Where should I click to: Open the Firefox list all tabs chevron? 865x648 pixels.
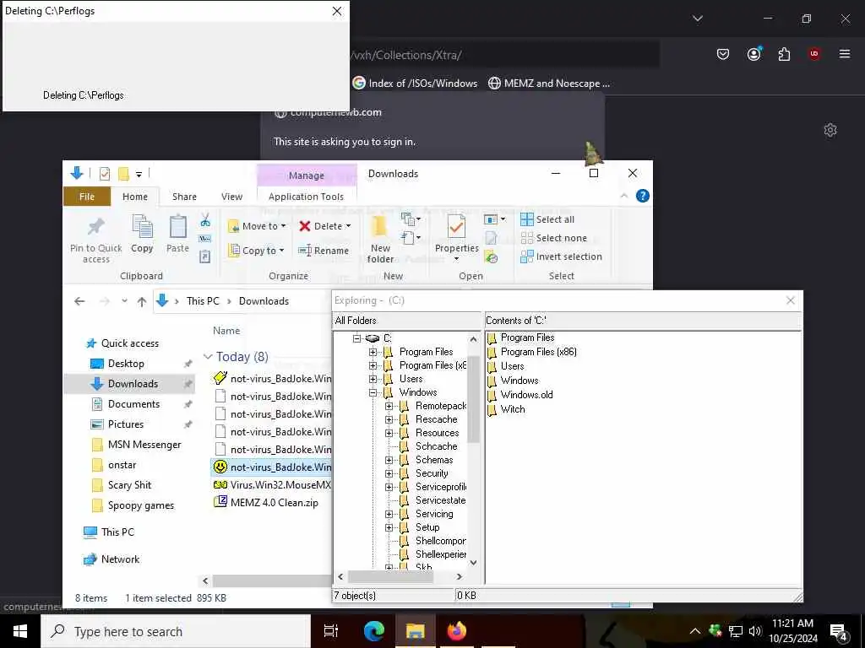(697, 19)
